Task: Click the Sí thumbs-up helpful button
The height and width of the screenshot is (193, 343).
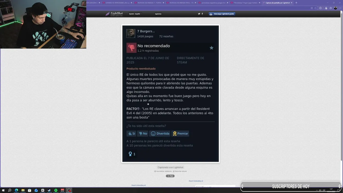Action: tap(132, 133)
